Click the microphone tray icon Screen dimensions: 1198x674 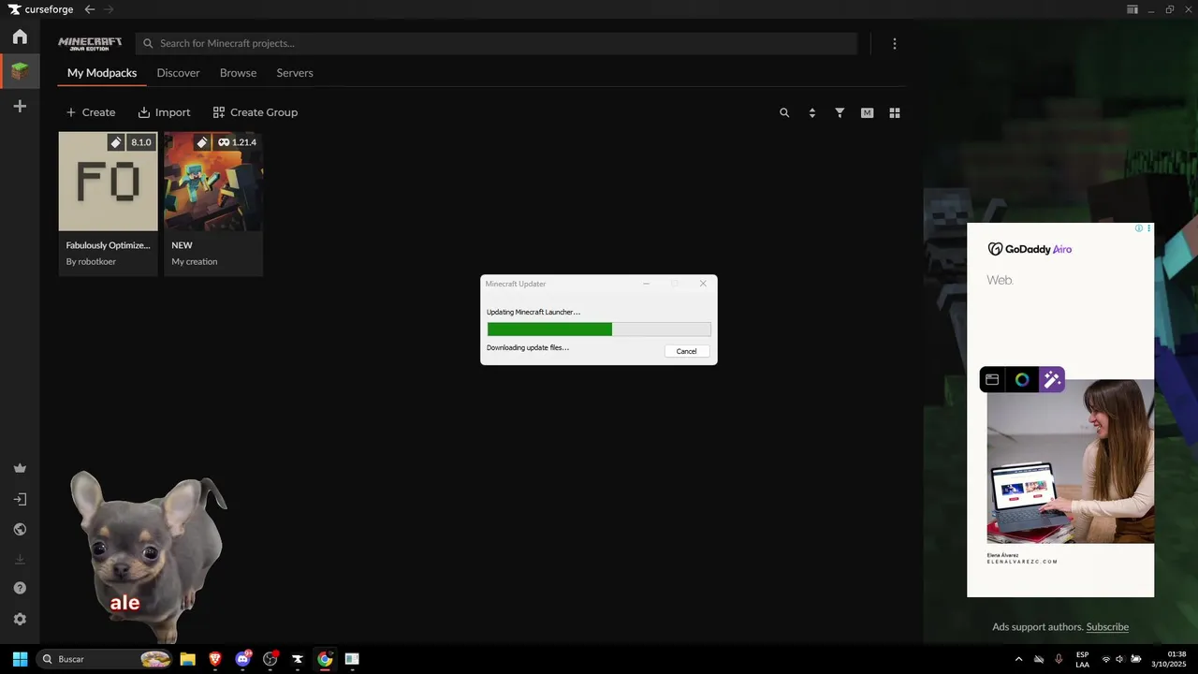(1059, 660)
